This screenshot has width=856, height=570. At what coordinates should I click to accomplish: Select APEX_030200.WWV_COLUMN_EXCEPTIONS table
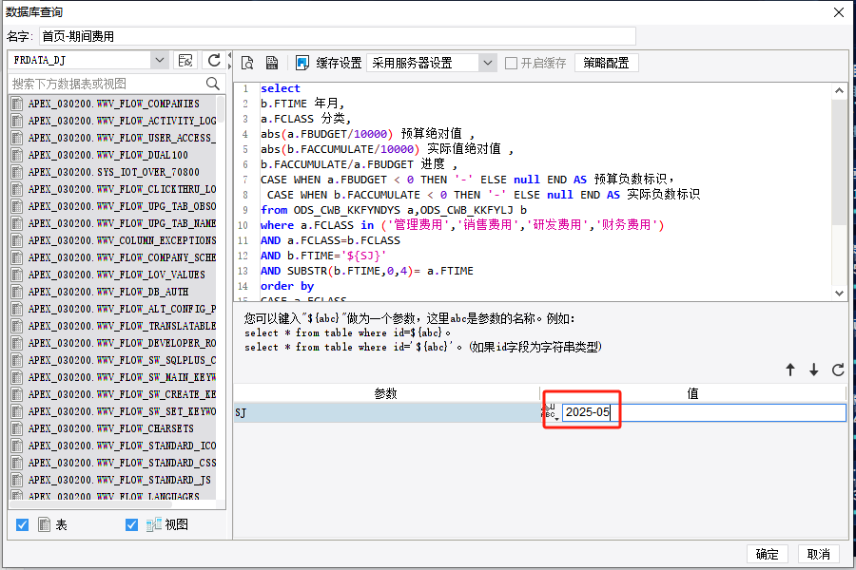coord(123,240)
